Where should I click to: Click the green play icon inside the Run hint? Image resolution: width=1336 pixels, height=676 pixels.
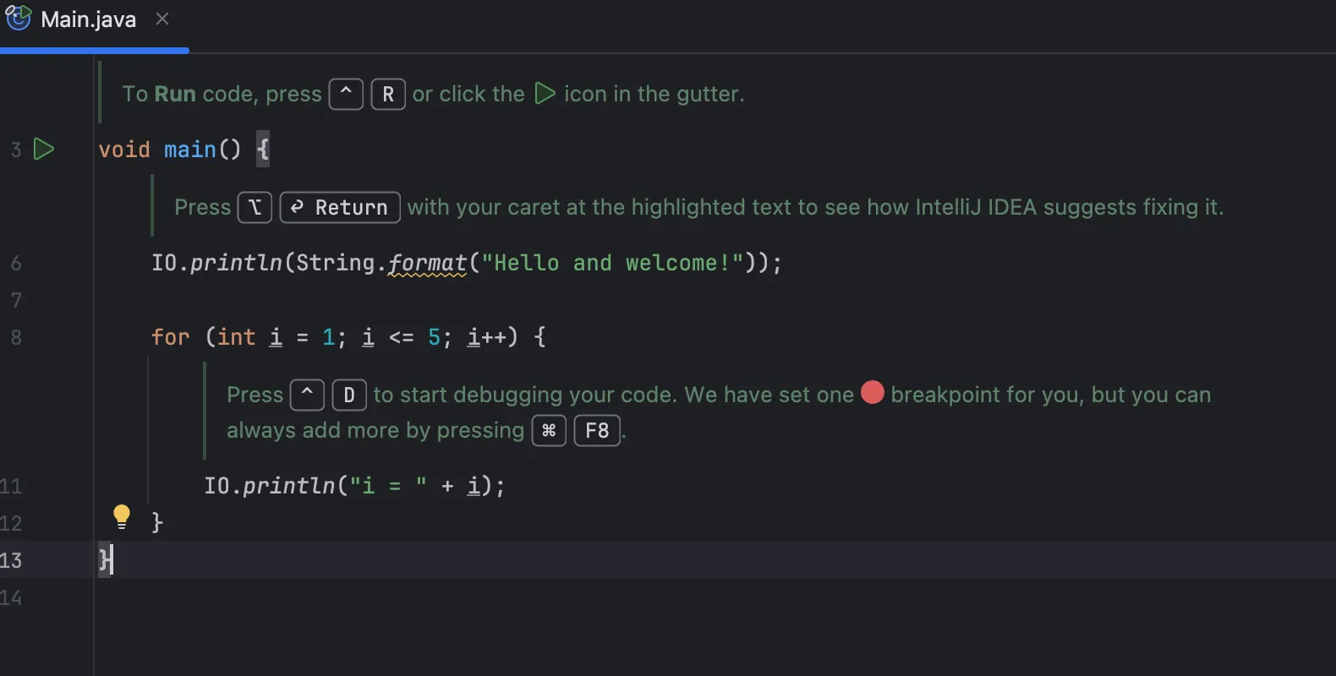[x=545, y=94]
